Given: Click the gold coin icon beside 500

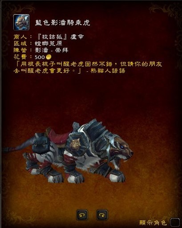Looking at the screenshot, I should click(49, 57).
